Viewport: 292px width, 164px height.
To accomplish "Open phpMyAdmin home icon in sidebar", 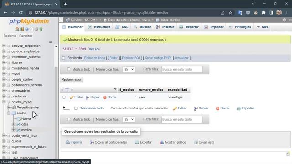I will [17, 29].
